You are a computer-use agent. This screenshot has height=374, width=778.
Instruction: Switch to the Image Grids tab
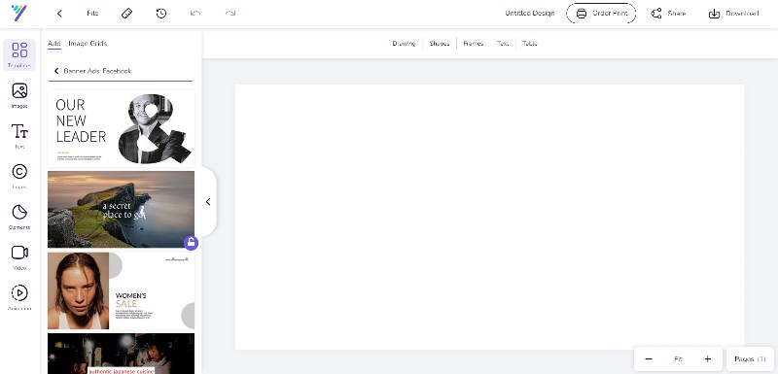(88, 44)
